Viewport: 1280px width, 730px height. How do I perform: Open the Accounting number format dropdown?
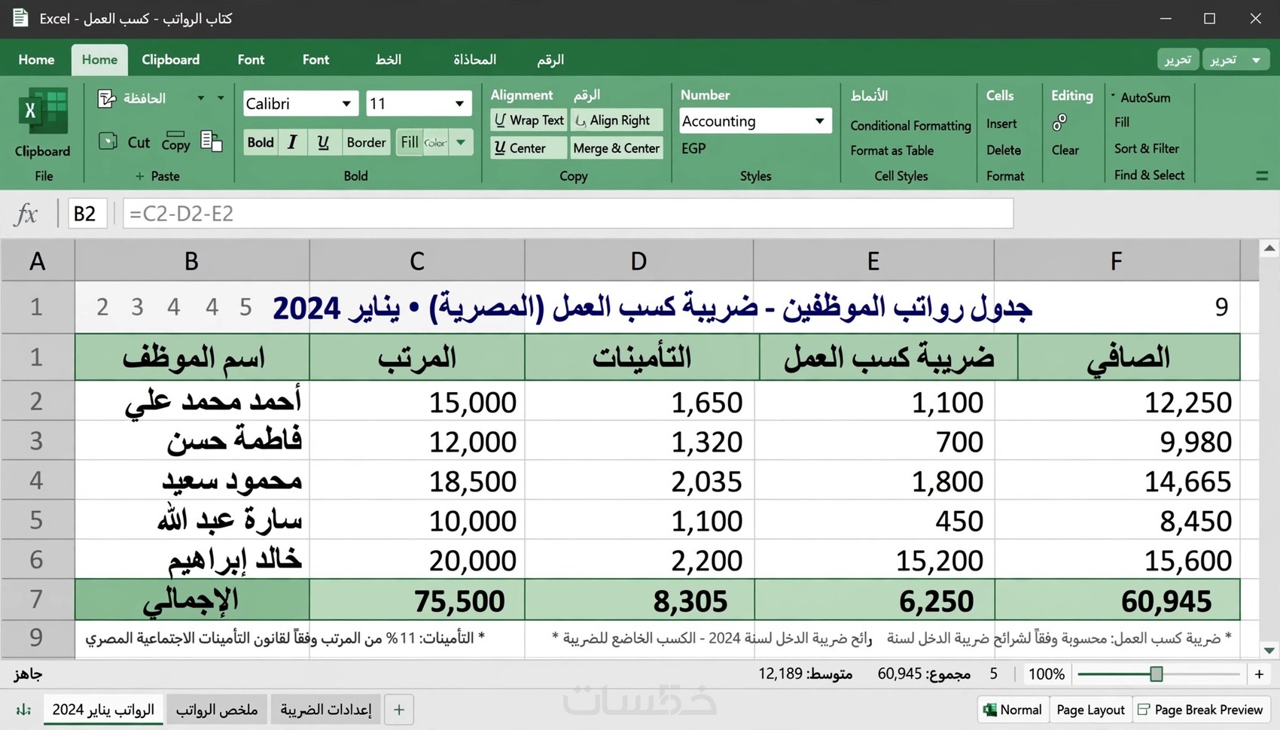tap(819, 121)
